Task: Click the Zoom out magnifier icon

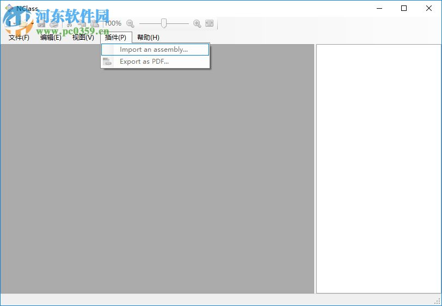Action: click(130, 23)
